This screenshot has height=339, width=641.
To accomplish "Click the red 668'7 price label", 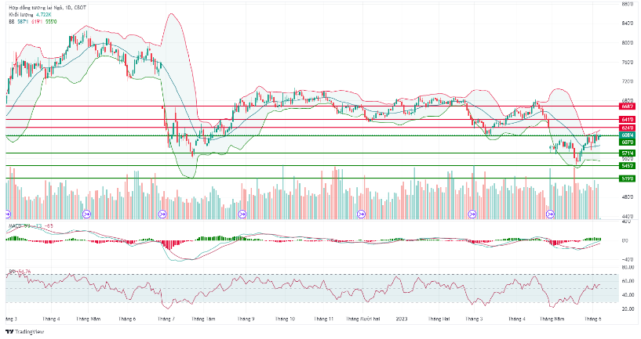I will (x=627, y=105).
